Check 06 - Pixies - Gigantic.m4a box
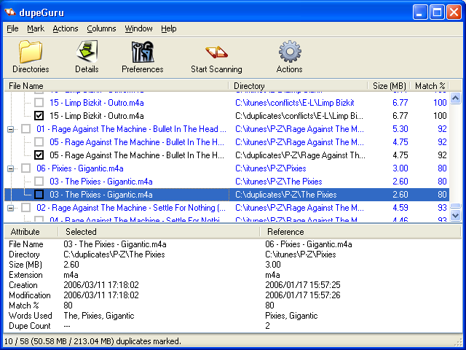Image resolution: width=466 pixels, height=350 pixels. [x=26, y=168]
